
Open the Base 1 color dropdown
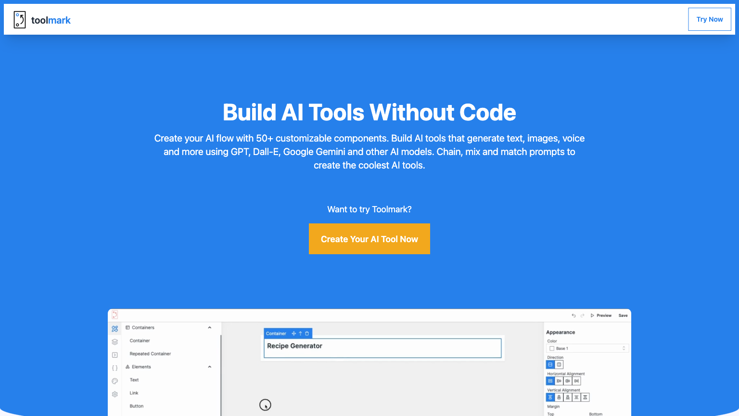point(624,348)
